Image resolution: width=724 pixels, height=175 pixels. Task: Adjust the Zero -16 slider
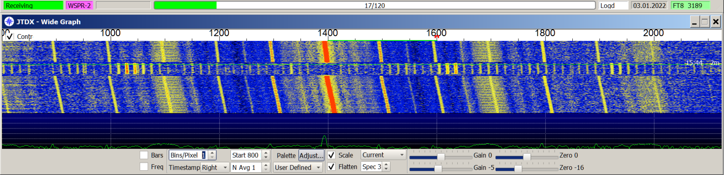(518, 169)
